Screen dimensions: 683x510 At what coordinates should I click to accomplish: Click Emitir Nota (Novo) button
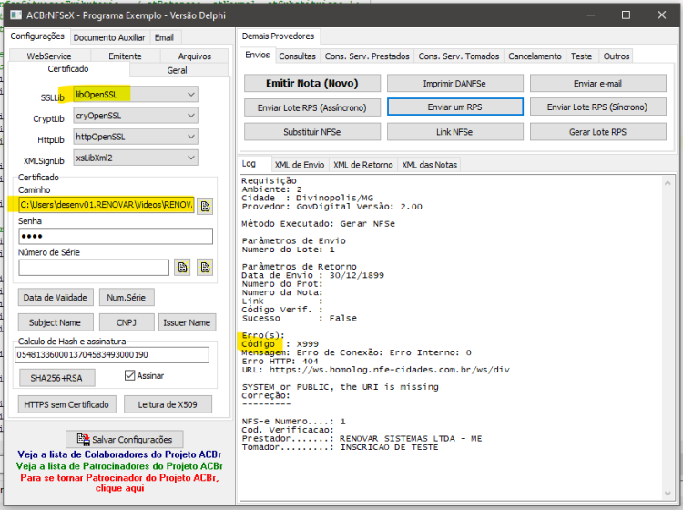(x=312, y=83)
